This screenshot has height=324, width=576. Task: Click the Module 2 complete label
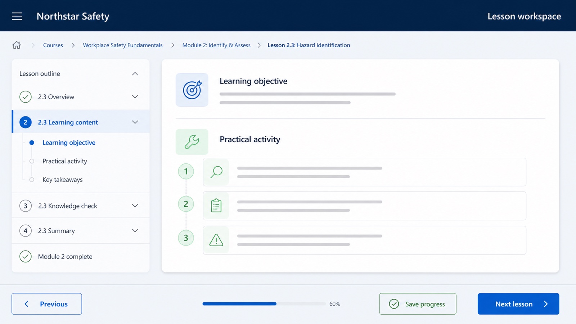(65, 257)
